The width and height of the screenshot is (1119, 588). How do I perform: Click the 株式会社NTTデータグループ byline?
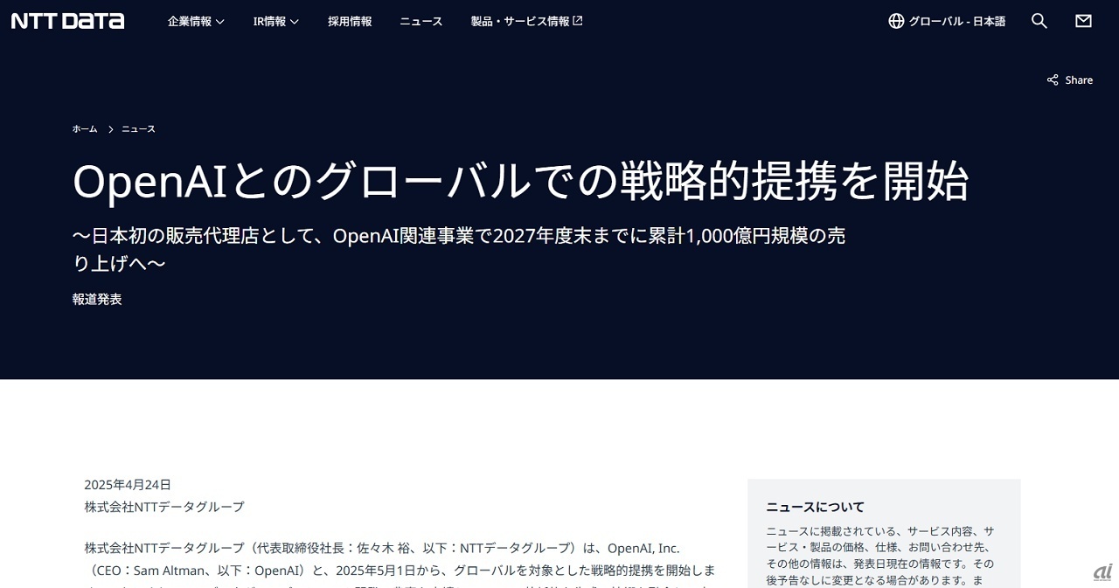tap(164, 507)
